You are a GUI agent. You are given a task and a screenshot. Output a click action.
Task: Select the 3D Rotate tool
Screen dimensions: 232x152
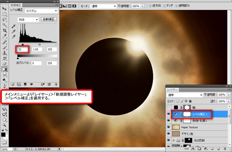point(4,109)
